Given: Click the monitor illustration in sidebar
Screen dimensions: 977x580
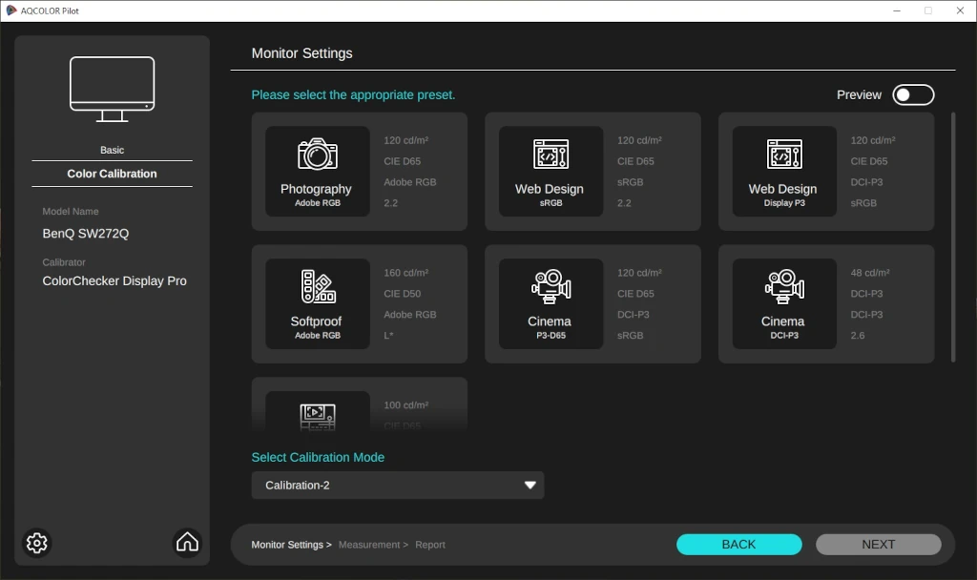Looking at the screenshot, I should [113, 89].
